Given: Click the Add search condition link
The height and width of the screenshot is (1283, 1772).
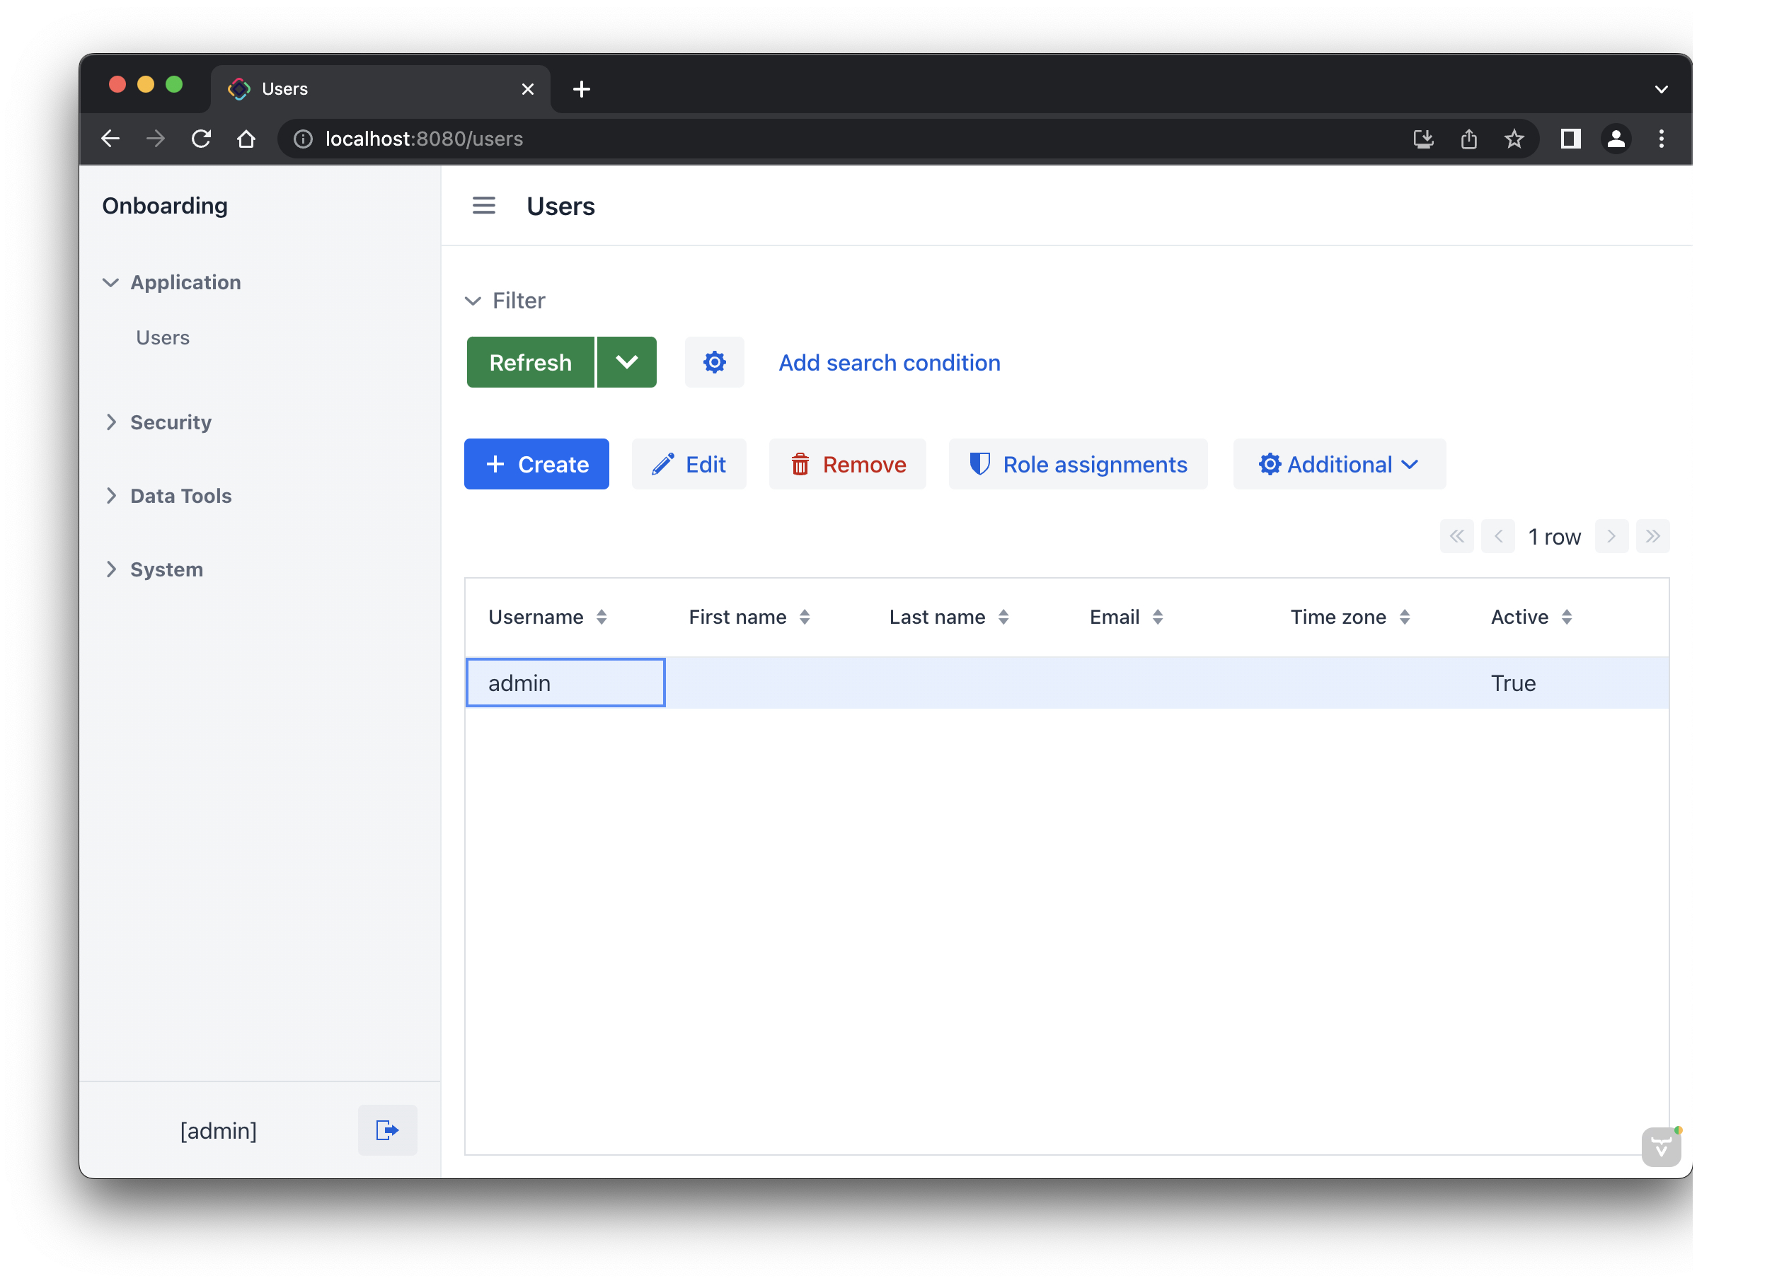Looking at the screenshot, I should pos(889,362).
